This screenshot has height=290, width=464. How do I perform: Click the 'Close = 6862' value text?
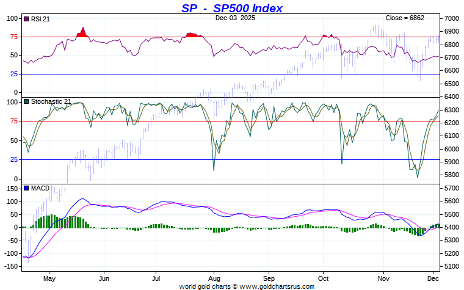pyautogui.click(x=405, y=18)
